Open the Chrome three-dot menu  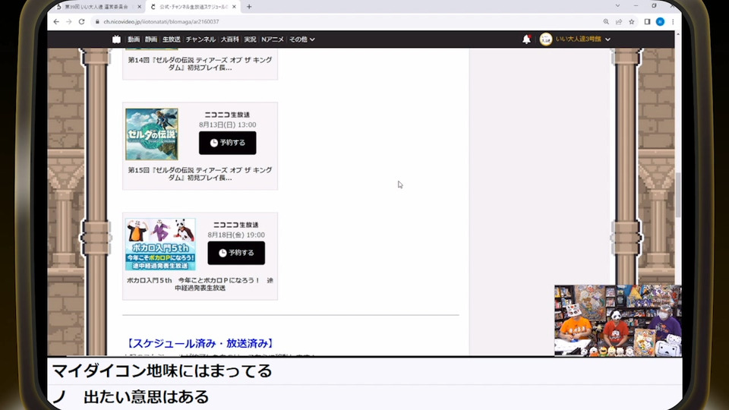673,22
